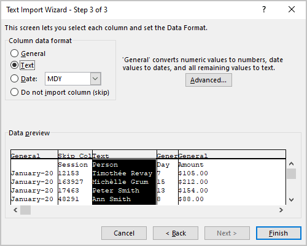Click session value 163927

point(71,182)
